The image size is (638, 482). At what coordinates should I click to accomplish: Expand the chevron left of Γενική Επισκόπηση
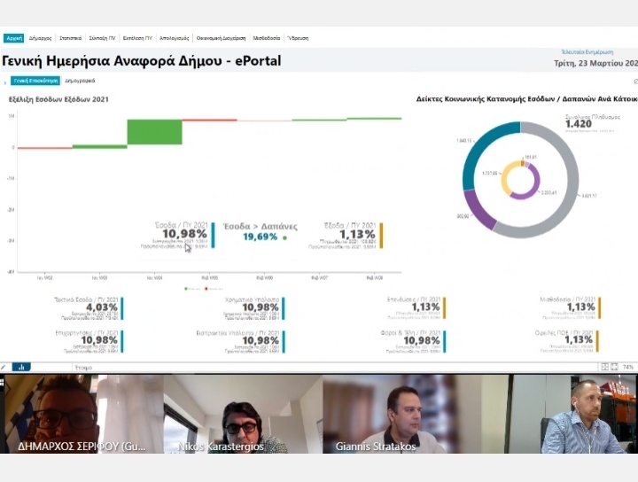pyautogui.click(x=4, y=81)
